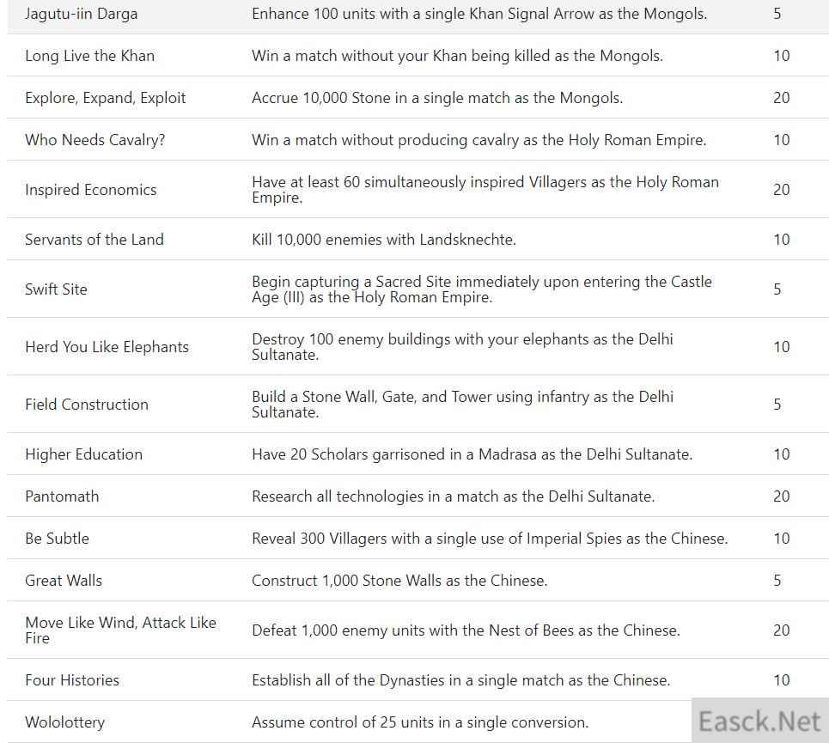Select 'Field Construction' achievement name
Screen dimensions: 829x743
(87, 405)
